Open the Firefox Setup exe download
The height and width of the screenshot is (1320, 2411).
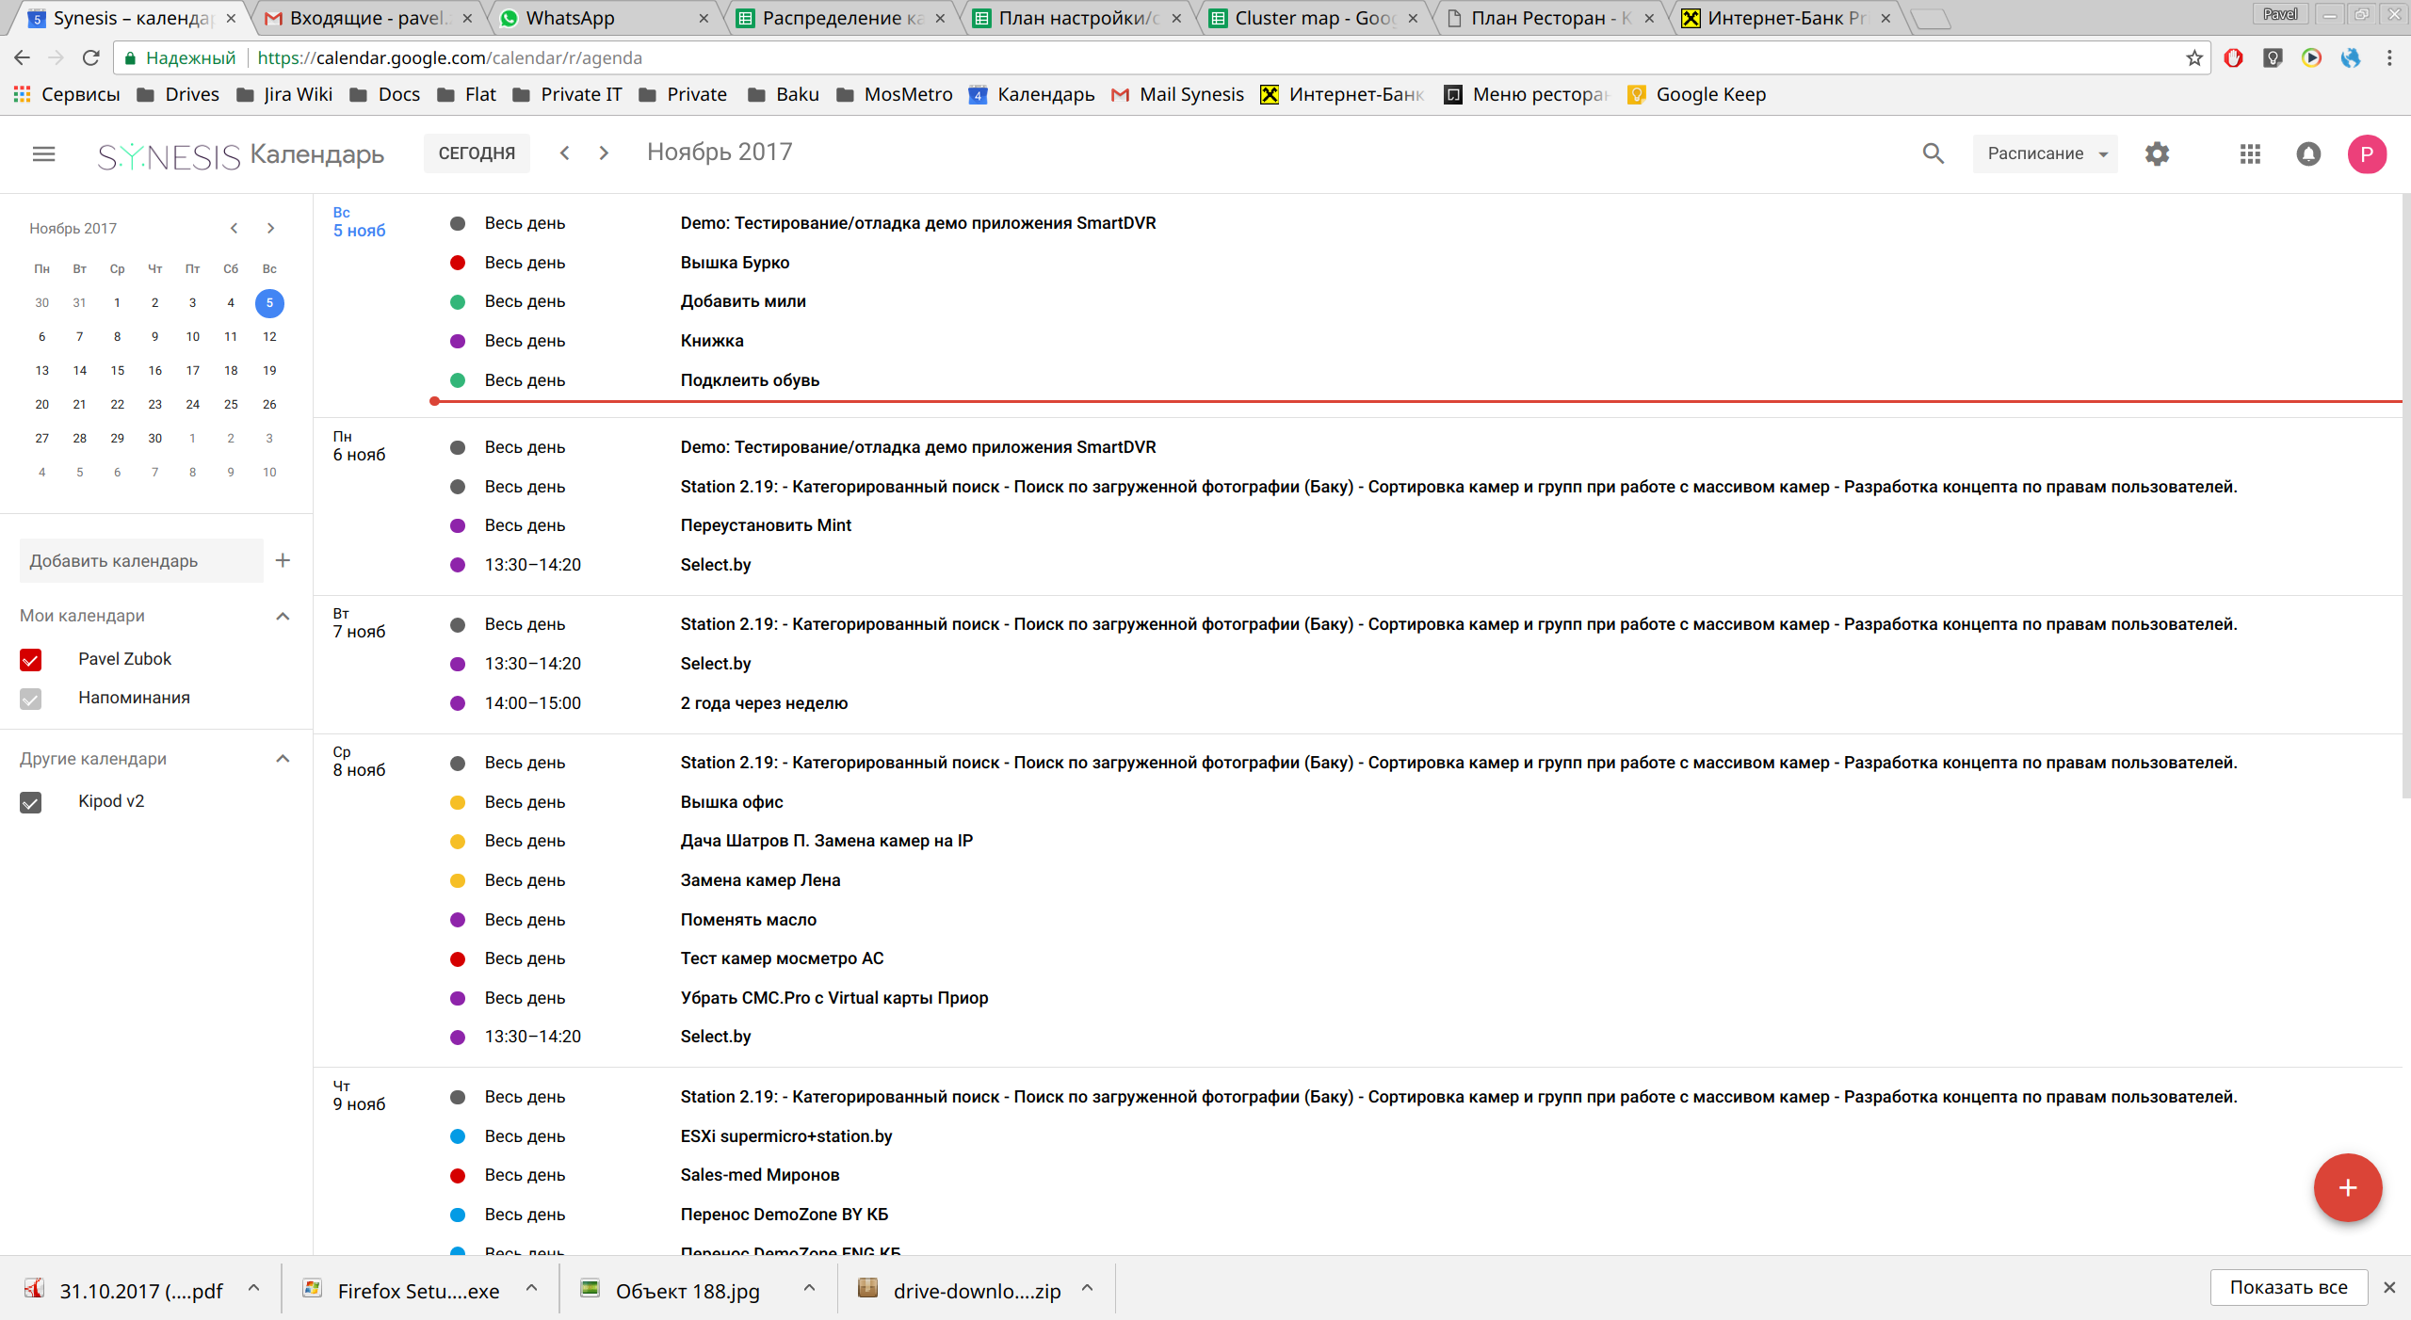403,1291
